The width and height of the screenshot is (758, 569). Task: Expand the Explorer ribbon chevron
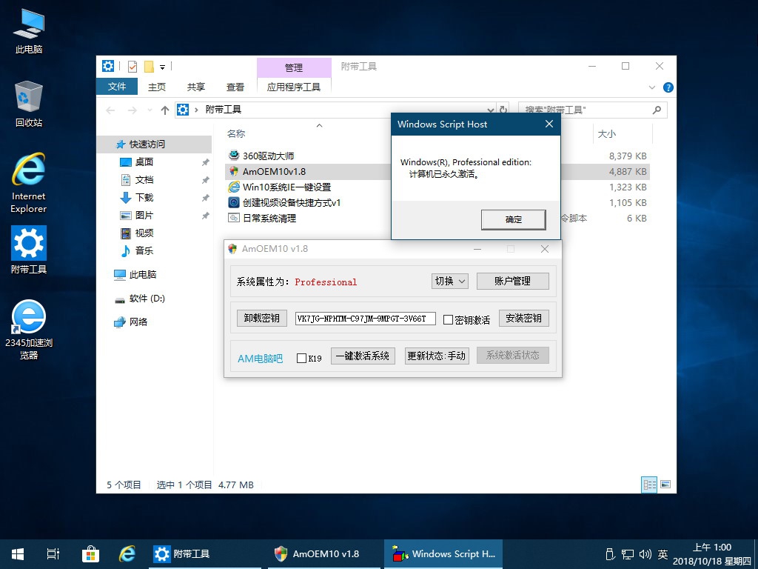pos(651,87)
